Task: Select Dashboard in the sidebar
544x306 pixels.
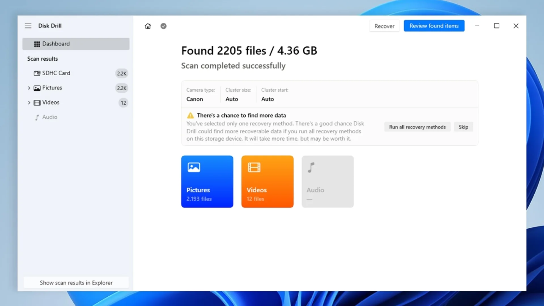Action: click(x=76, y=44)
